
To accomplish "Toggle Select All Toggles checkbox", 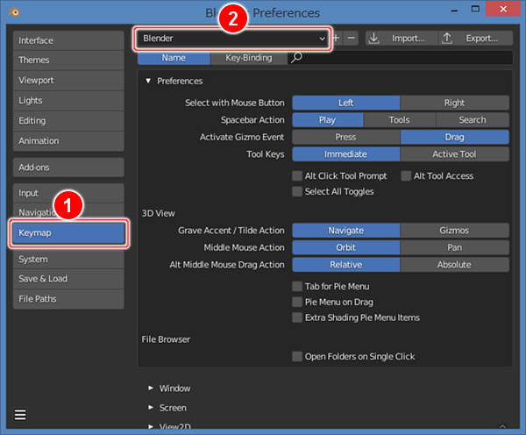I will pyautogui.click(x=298, y=192).
